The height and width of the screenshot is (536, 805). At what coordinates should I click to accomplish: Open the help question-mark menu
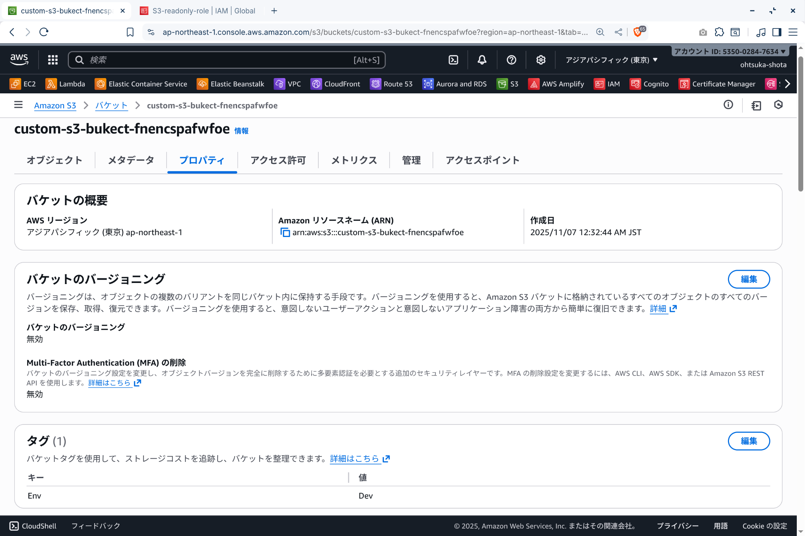click(511, 60)
